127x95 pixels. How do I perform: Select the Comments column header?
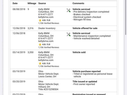pyautogui.click(x=78, y=3)
